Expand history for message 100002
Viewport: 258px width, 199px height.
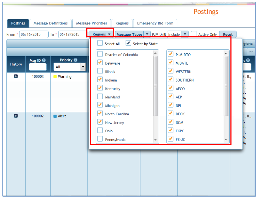coord(16,116)
